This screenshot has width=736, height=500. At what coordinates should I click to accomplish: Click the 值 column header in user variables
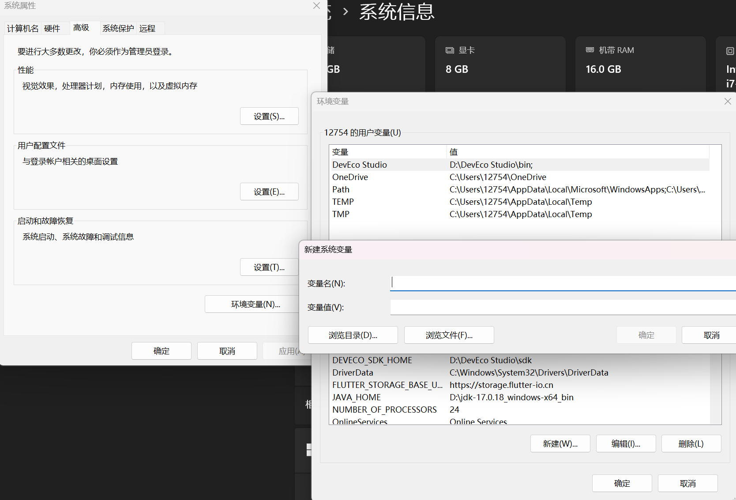tap(578, 152)
